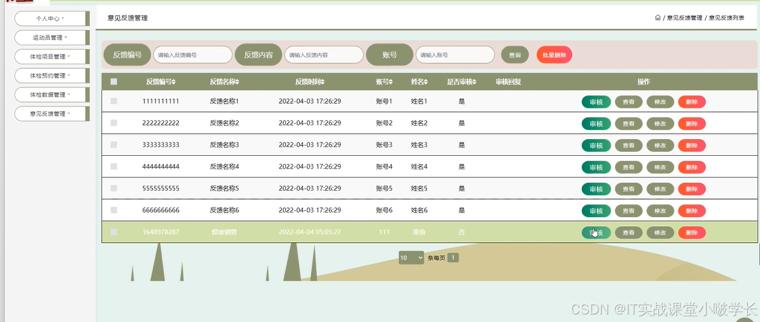Click 意见反馈列表 breadcrumb link

point(726,18)
